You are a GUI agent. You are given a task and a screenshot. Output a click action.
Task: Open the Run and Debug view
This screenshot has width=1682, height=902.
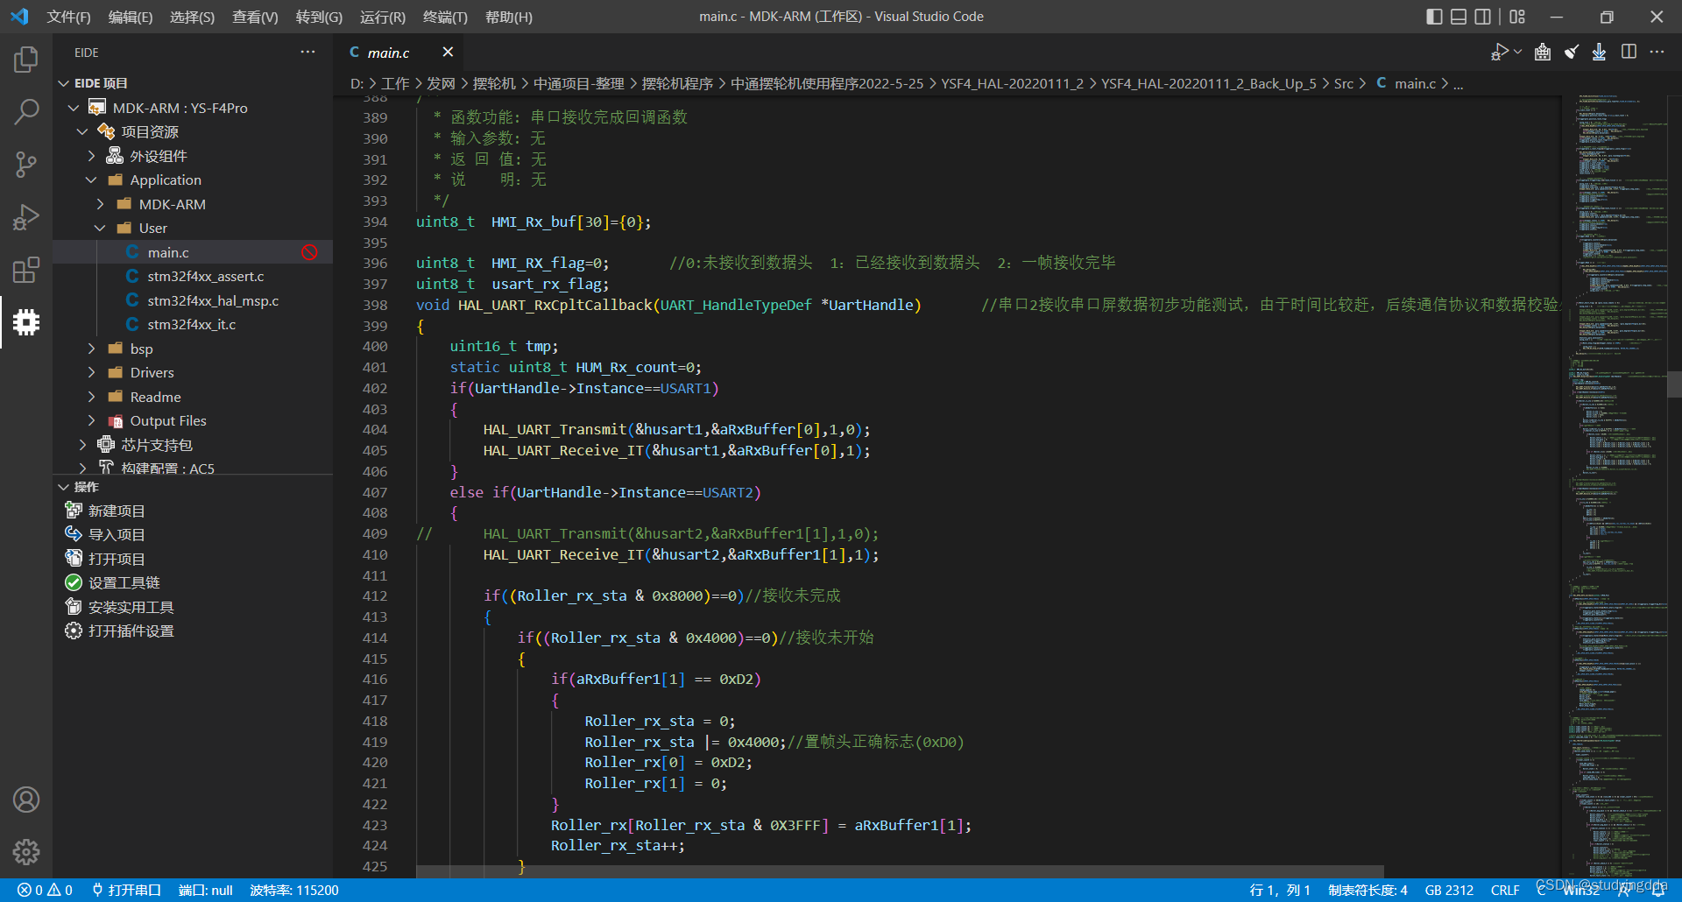tap(26, 217)
